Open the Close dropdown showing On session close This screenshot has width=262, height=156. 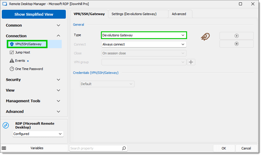[144, 53]
